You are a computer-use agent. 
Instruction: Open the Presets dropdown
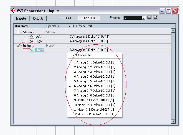143,18
